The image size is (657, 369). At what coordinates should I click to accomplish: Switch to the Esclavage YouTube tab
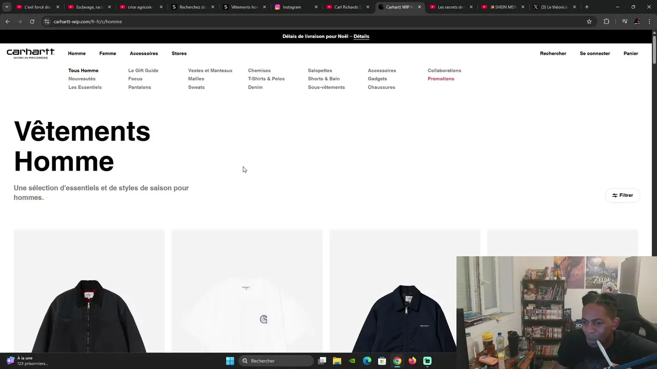pos(88,7)
